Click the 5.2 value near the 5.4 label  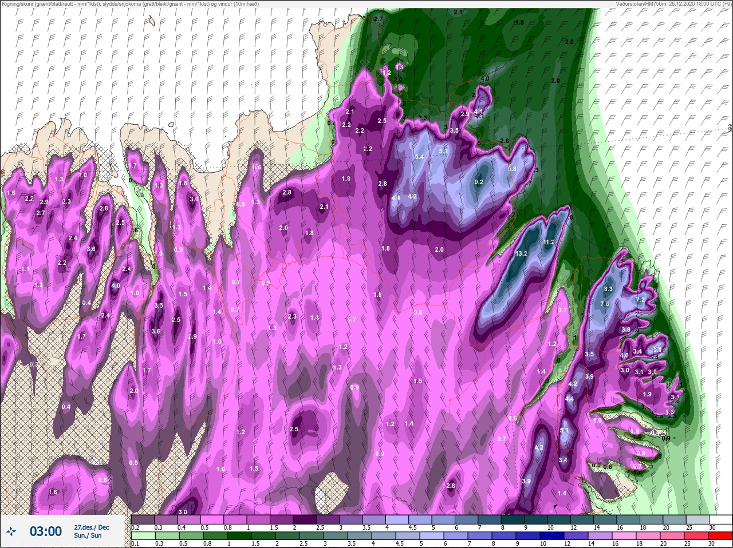443,151
